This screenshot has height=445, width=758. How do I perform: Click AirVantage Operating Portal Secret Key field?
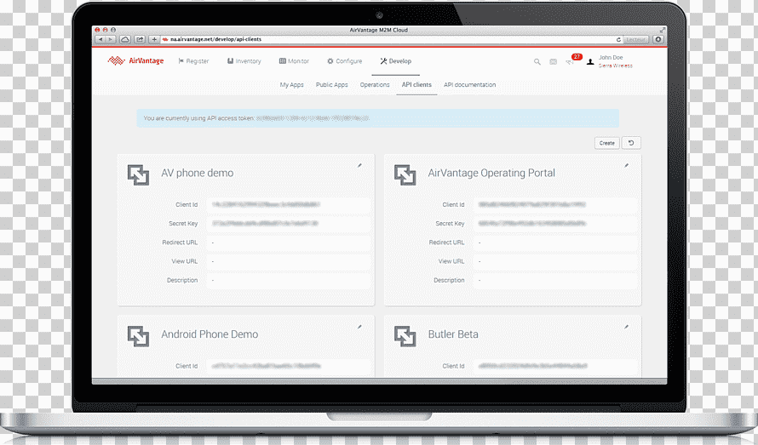coord(555,223)
